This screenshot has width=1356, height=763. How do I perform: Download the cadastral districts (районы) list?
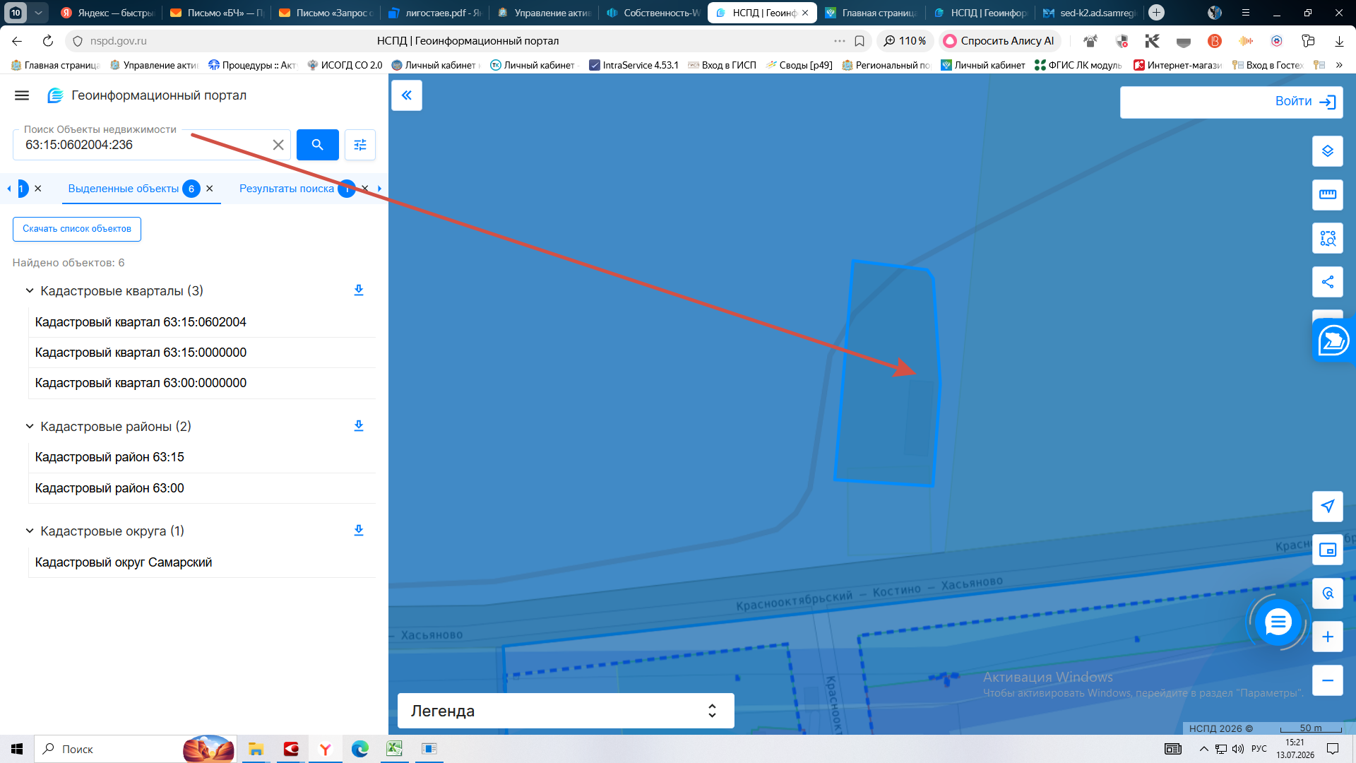tap(359, 426)
